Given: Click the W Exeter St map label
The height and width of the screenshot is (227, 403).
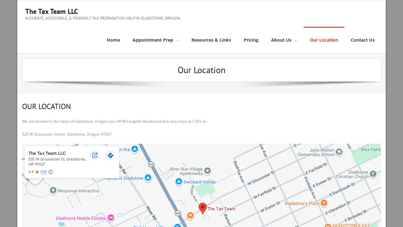Looking at the screenshot, I should coord(270,207).
